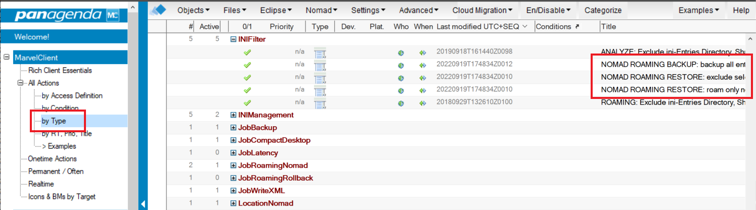Expand the JobWriteXML category
Screen dimensions: 756x210
pyautogui.click(x=233, y=191)
